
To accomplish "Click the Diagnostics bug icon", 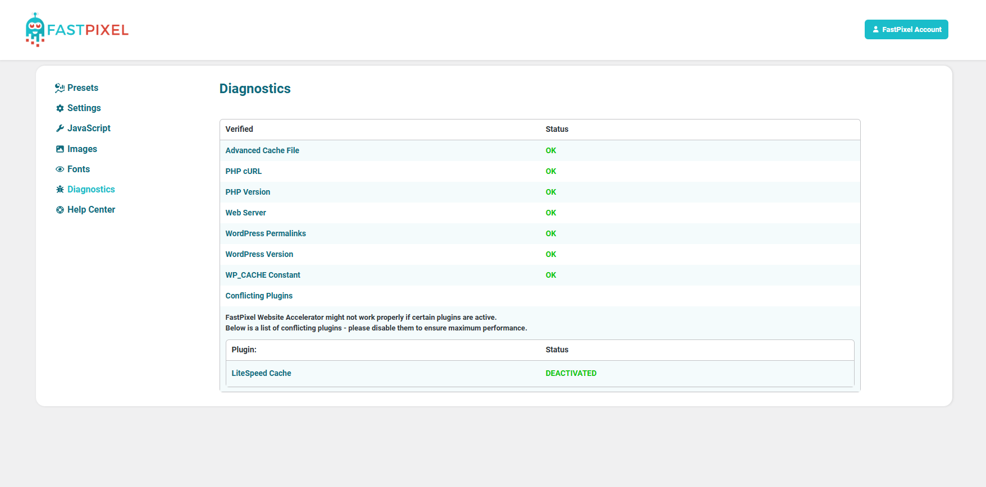I will (60, 190).
